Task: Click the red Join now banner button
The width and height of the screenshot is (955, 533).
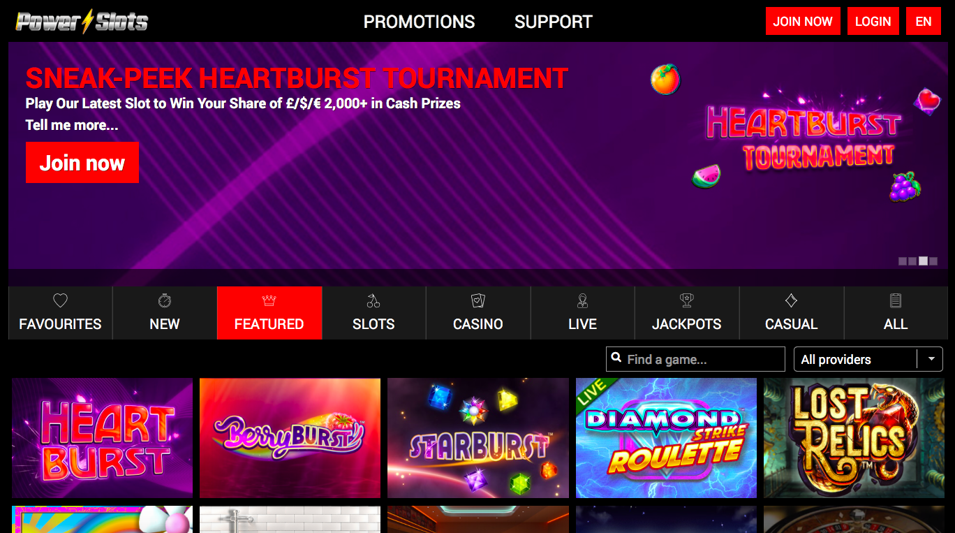Action: pos(82,163)
